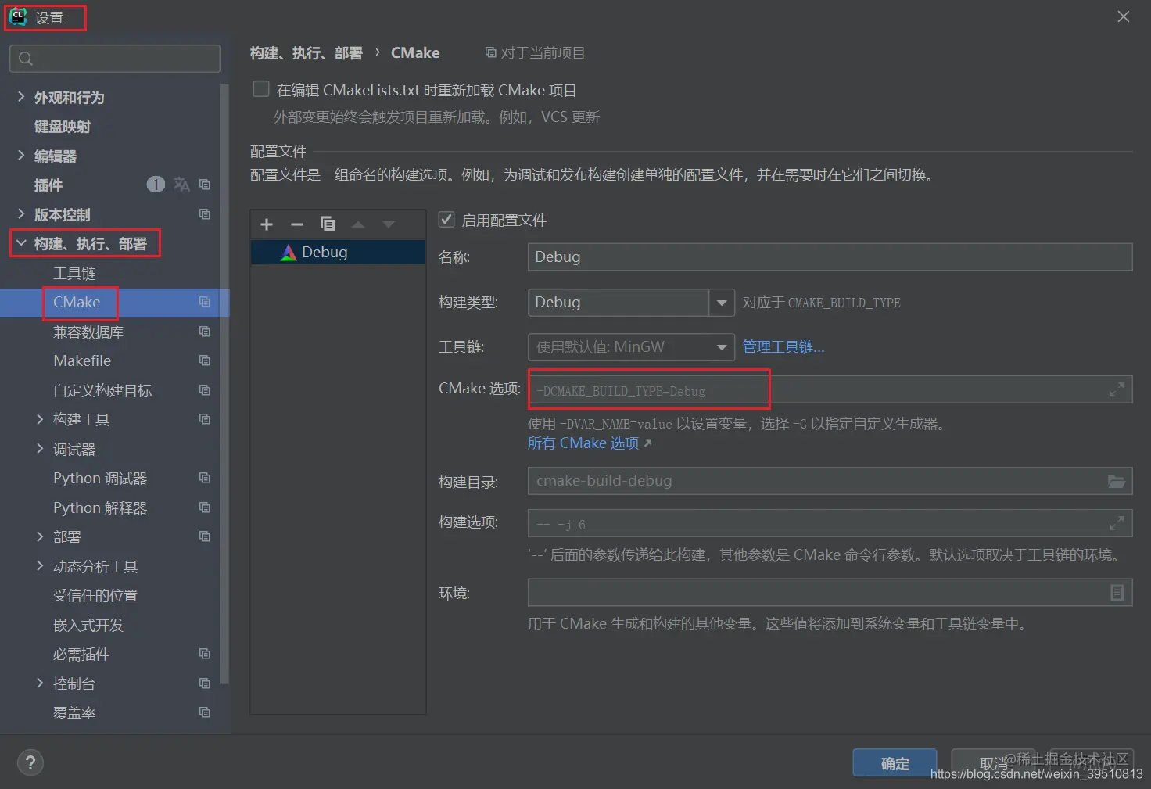Click copy icon next to Makefile in sidebar

(x=204, y=360)
